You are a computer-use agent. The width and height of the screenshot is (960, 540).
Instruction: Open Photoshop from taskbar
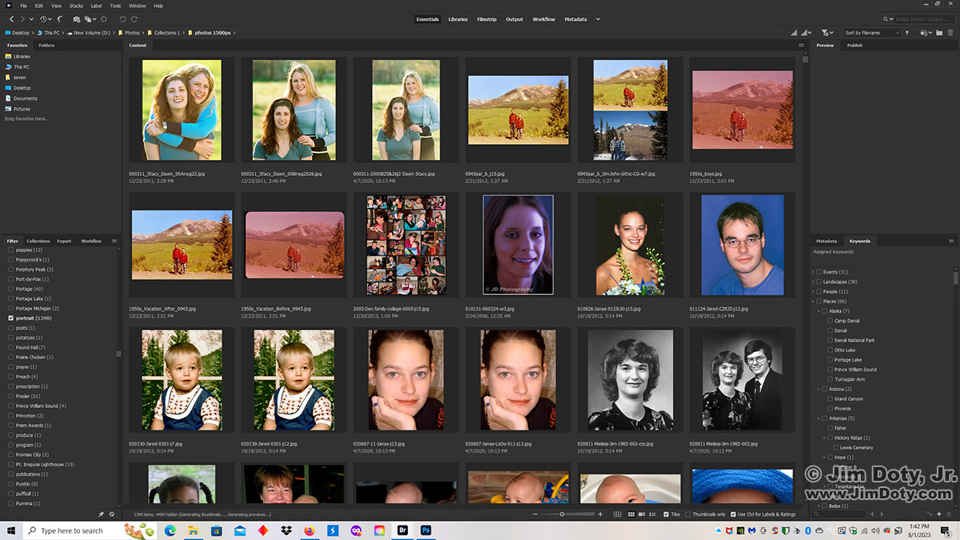point(426,530)
